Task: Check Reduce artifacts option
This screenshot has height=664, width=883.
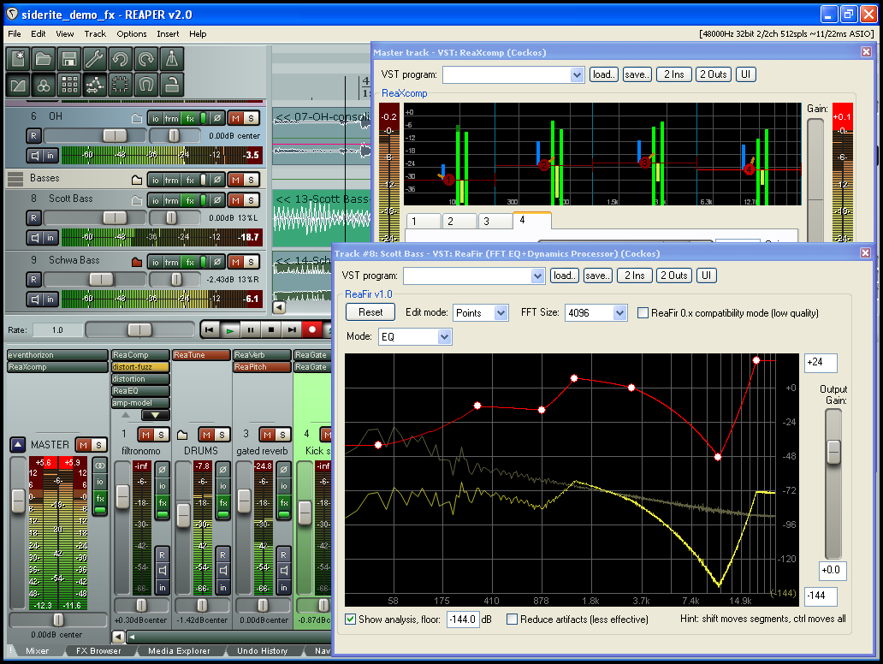Action: click(513, 620)
